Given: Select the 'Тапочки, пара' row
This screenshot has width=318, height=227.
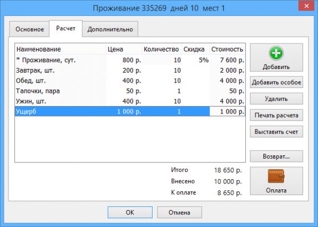Looking at the screenshot, I should (130, 91).
